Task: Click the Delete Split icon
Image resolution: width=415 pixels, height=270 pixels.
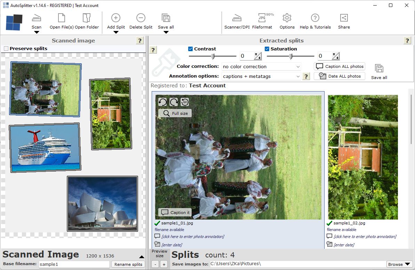Action: [x=141, y=18]
